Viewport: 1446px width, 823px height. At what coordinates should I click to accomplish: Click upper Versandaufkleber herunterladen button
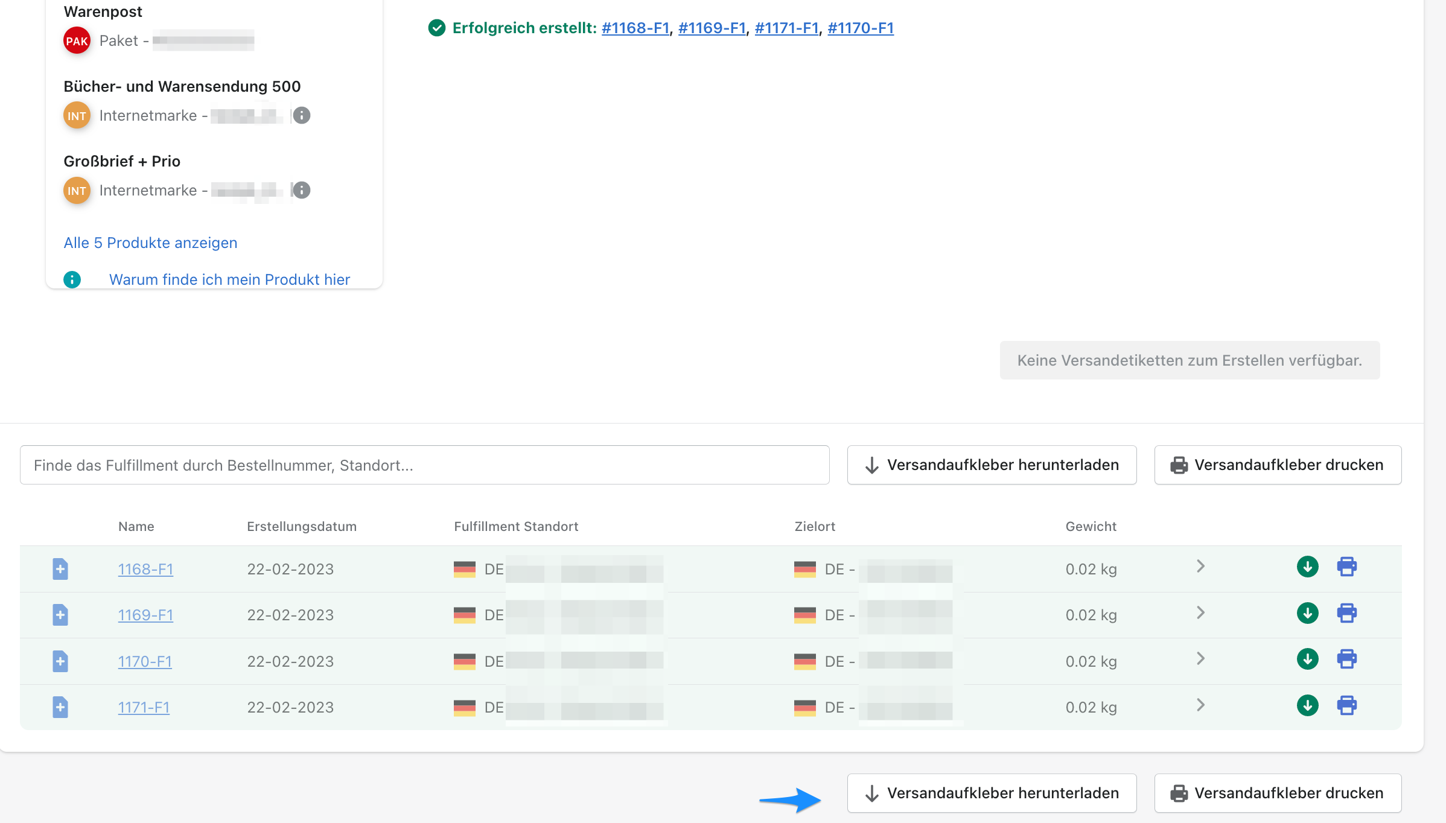(992, 465)
